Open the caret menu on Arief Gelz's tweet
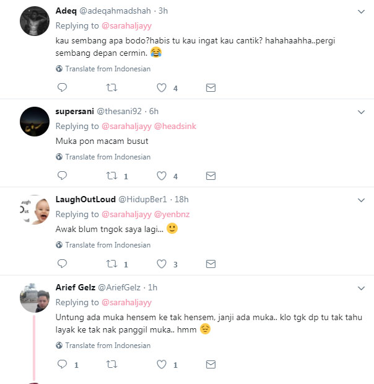Screen dimensions: 374x384 coord(362,288)
